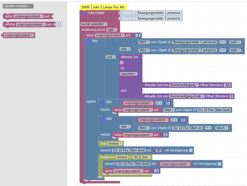Click GU 10 Flur Oben.level in steuere mit 30 block

click(129, 150)
